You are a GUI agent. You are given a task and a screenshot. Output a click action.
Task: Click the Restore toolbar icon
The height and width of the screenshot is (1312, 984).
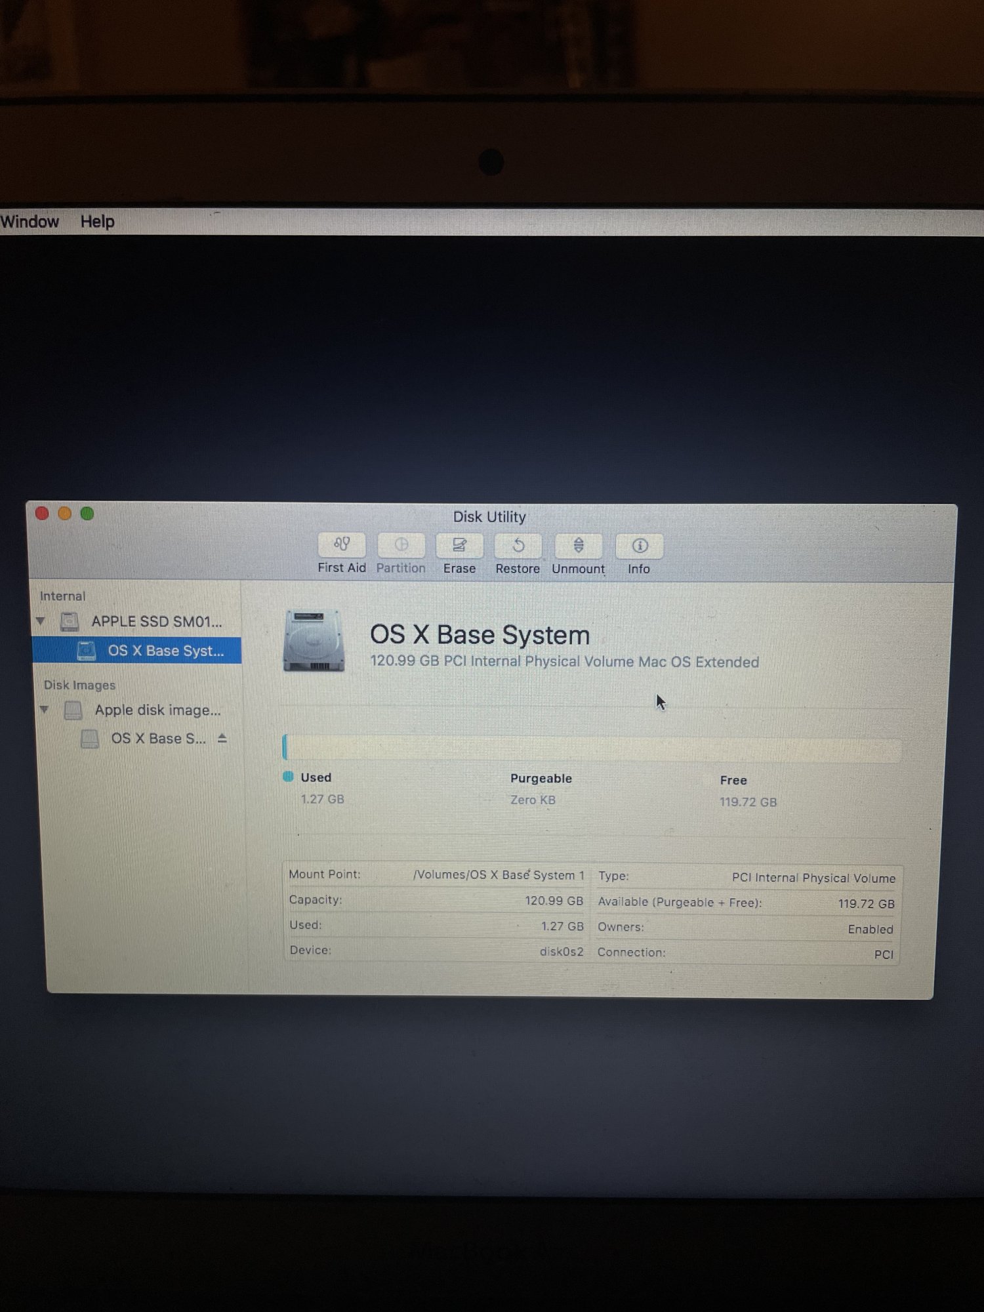click(x=518, y=546)
